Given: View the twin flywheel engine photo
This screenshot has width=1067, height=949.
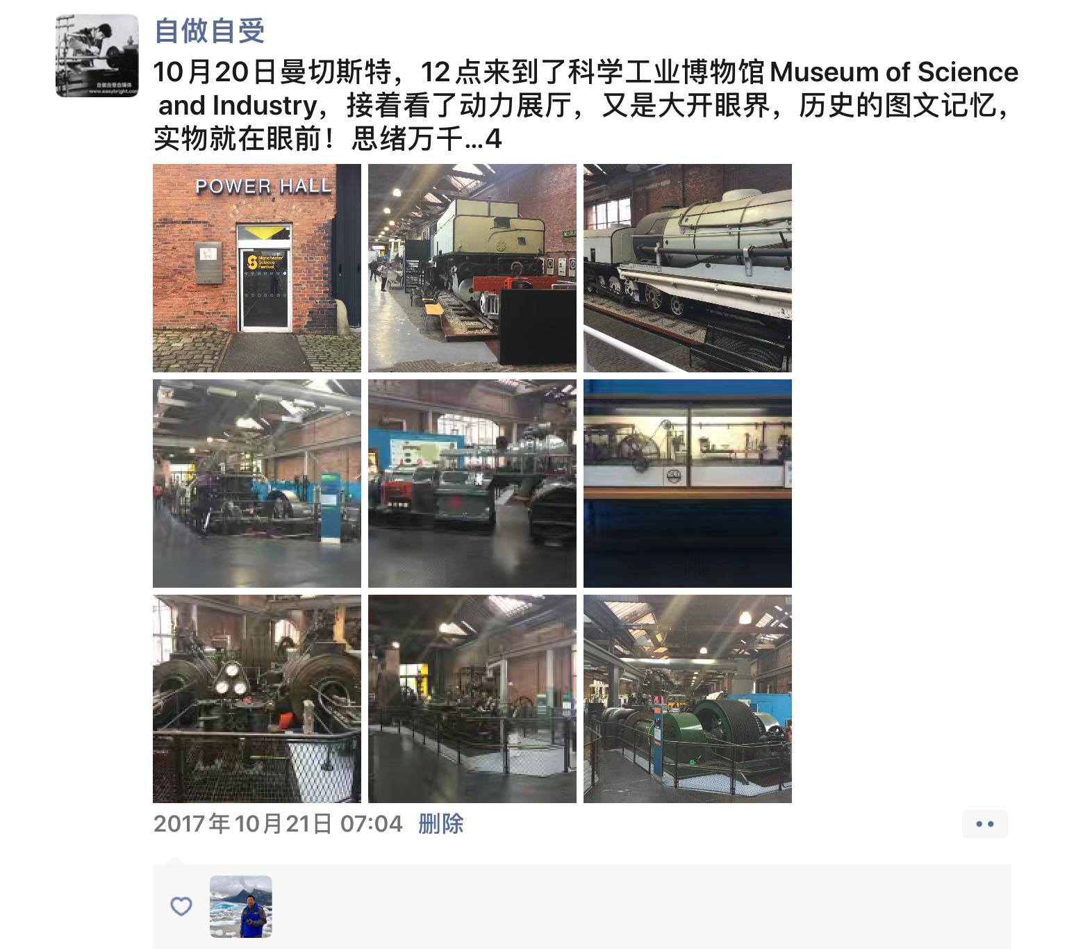Looking at the screenshot, I should [x=257, y=699].
